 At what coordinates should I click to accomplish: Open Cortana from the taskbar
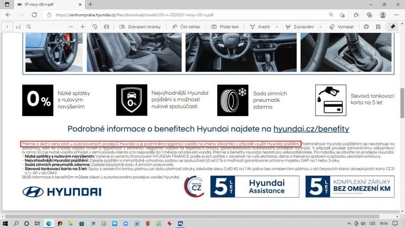pyautogui.click(x=27, y=223)
